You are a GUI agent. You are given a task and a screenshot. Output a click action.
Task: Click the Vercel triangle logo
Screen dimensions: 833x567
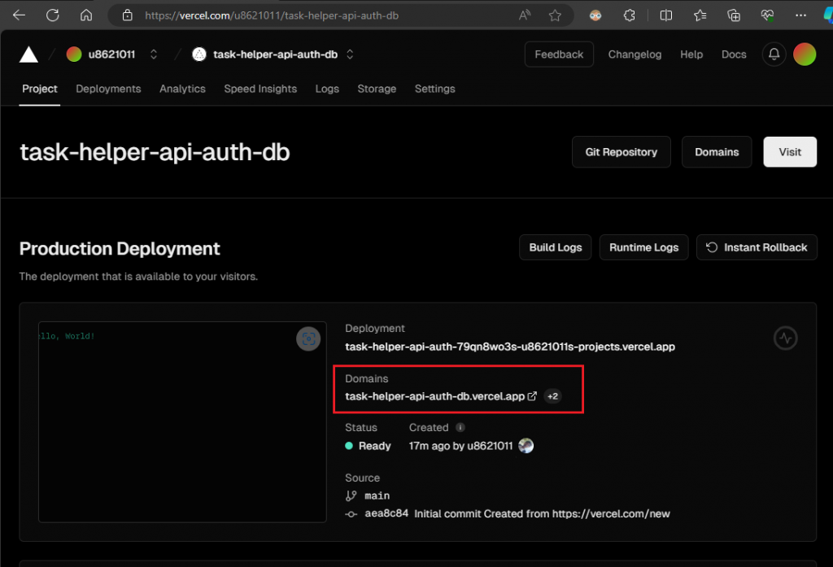tap(28, 55)
